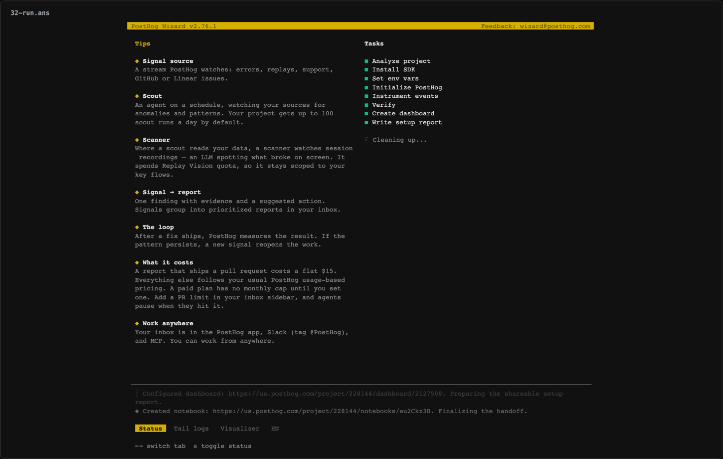Image resolution: width=723 pixels, height=459 pixels.
Task: Click the spinner next to Cleaning up
Action: (x=366, y=140)
